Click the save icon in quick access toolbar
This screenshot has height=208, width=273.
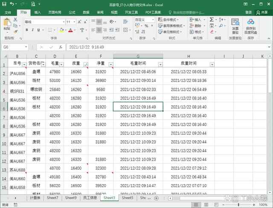pos(4,3)
